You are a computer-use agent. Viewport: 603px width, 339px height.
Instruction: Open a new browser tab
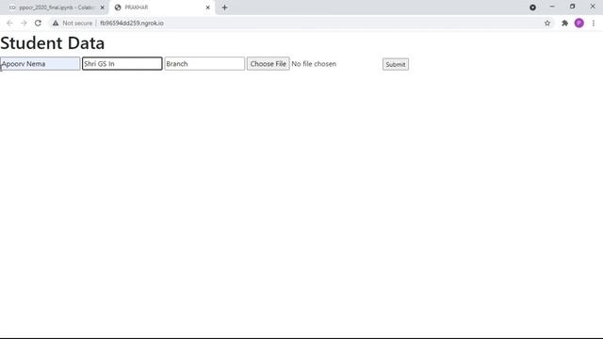[x=224, y=8]
